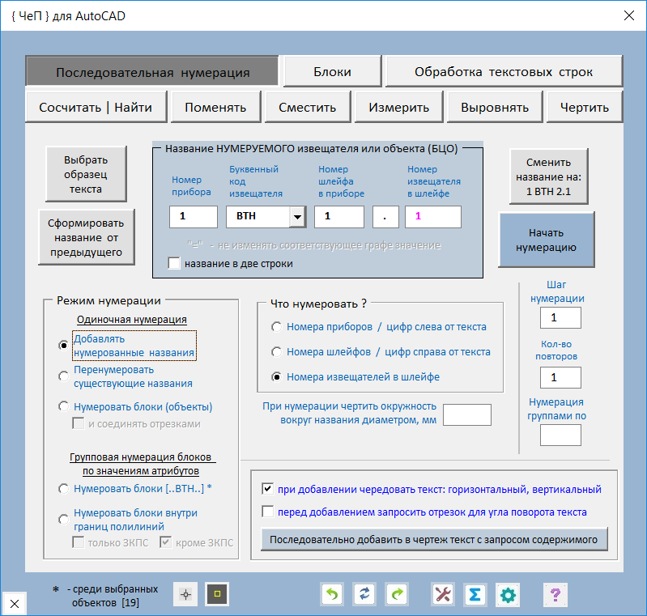
Task: Open settings via the gear icon
Action: coord(508,595)
